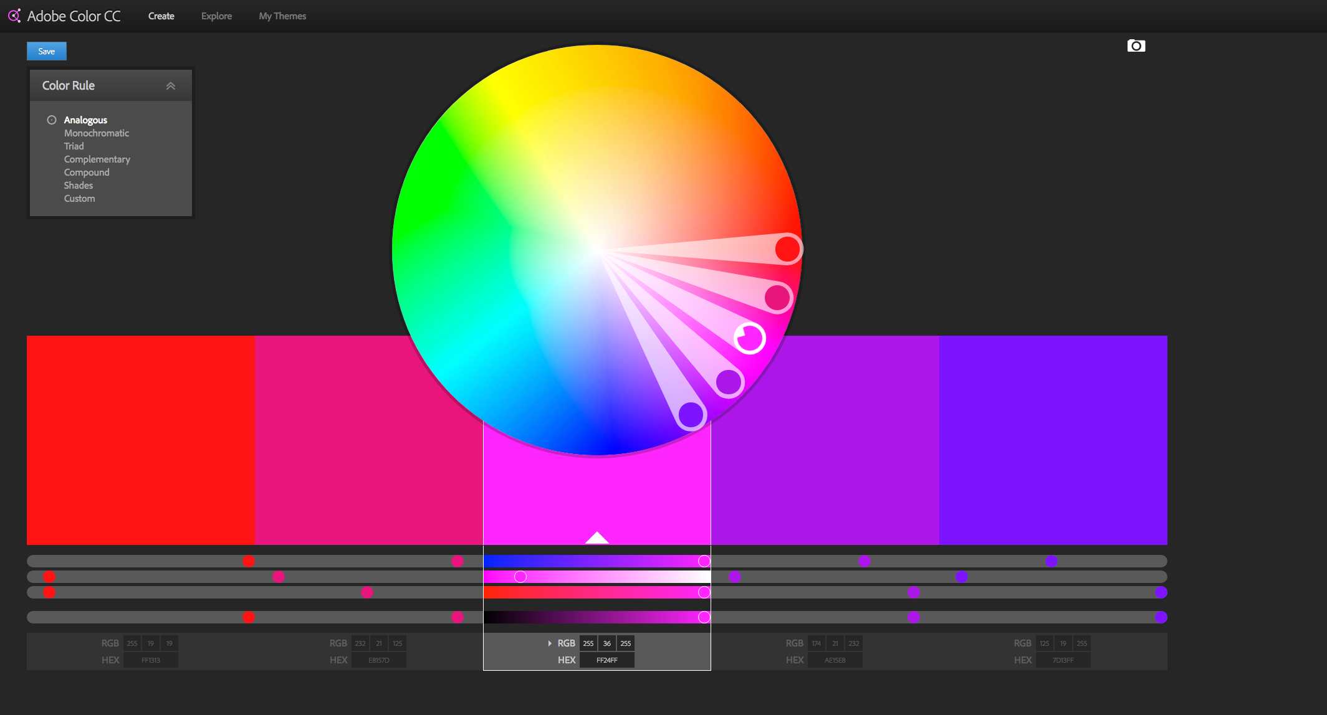Image resolution: width=1327 pixels, height=715 pixels.
Task: Click the red value 174 of swatch AE15EB
Action: click(x=817, y=643)
